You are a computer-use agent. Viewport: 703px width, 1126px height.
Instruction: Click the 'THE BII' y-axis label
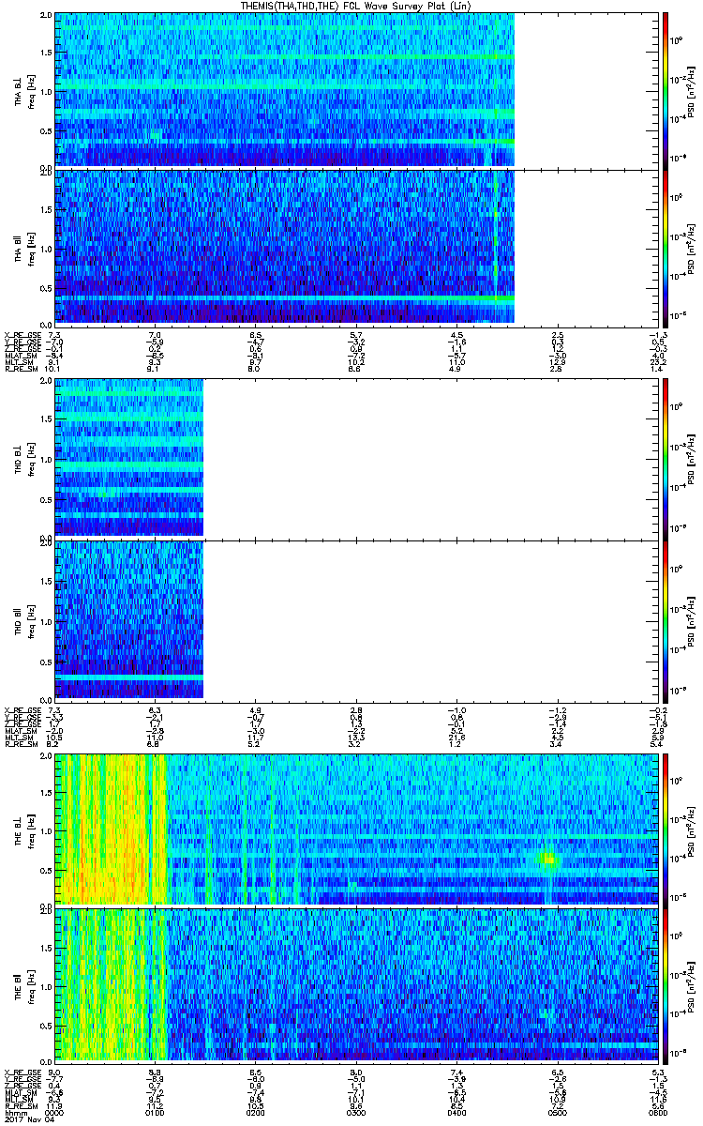(x=19, y=986)
